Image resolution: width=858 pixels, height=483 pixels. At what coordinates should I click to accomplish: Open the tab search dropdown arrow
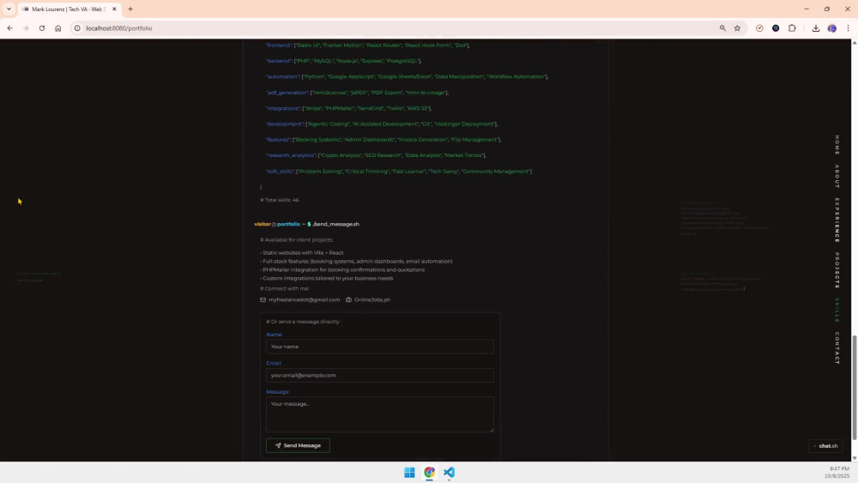[9, 9]
